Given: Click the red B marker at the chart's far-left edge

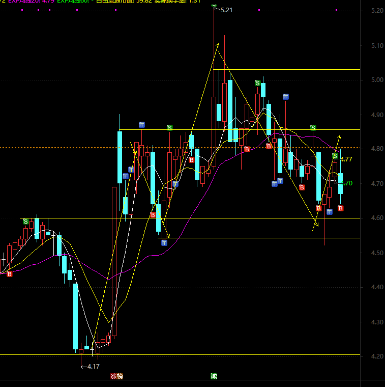Looking at the screenshot, I should coord(9,274).
